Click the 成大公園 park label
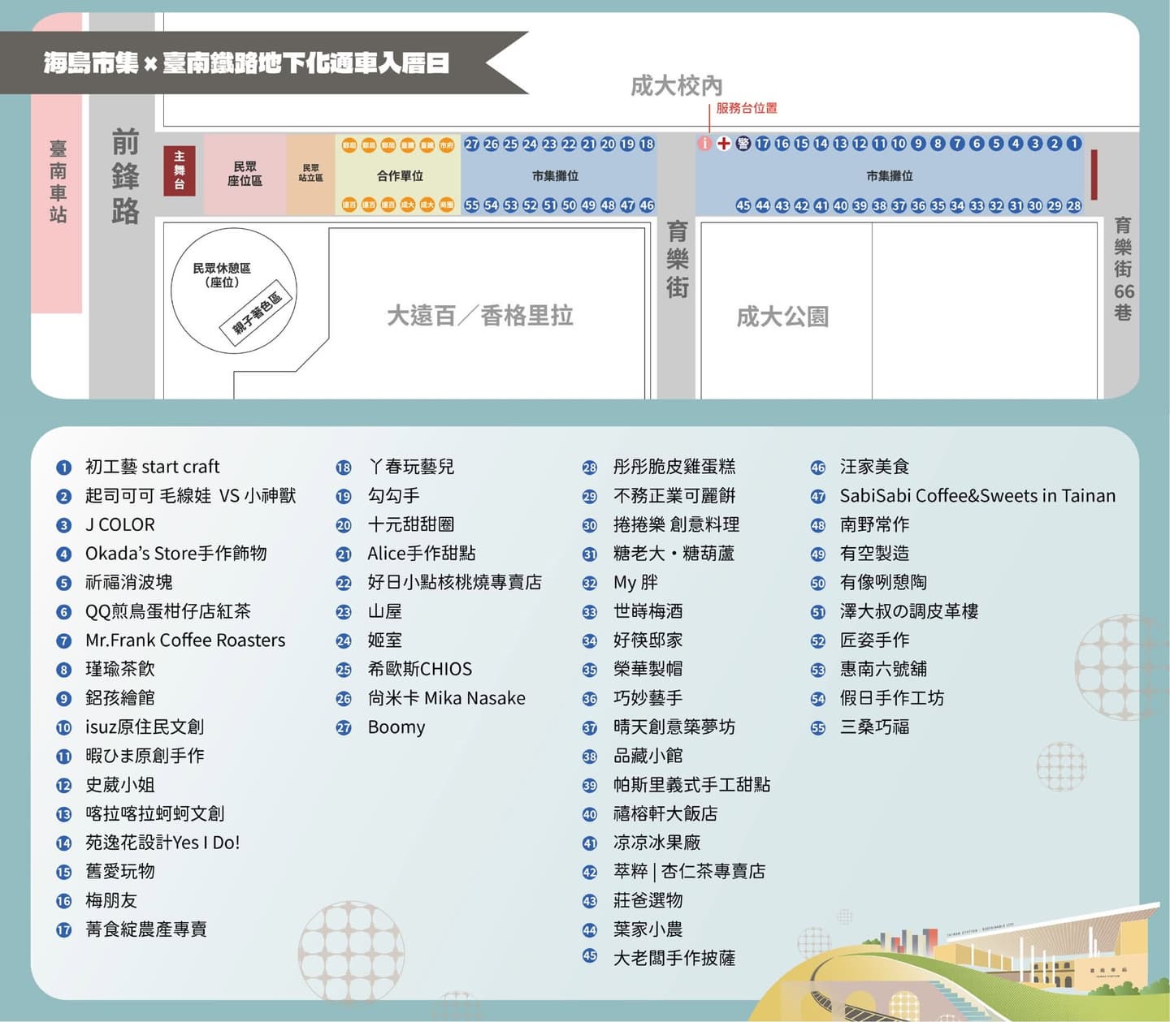The width and height of the screenshot is (1170, 1022). (782, 316)
